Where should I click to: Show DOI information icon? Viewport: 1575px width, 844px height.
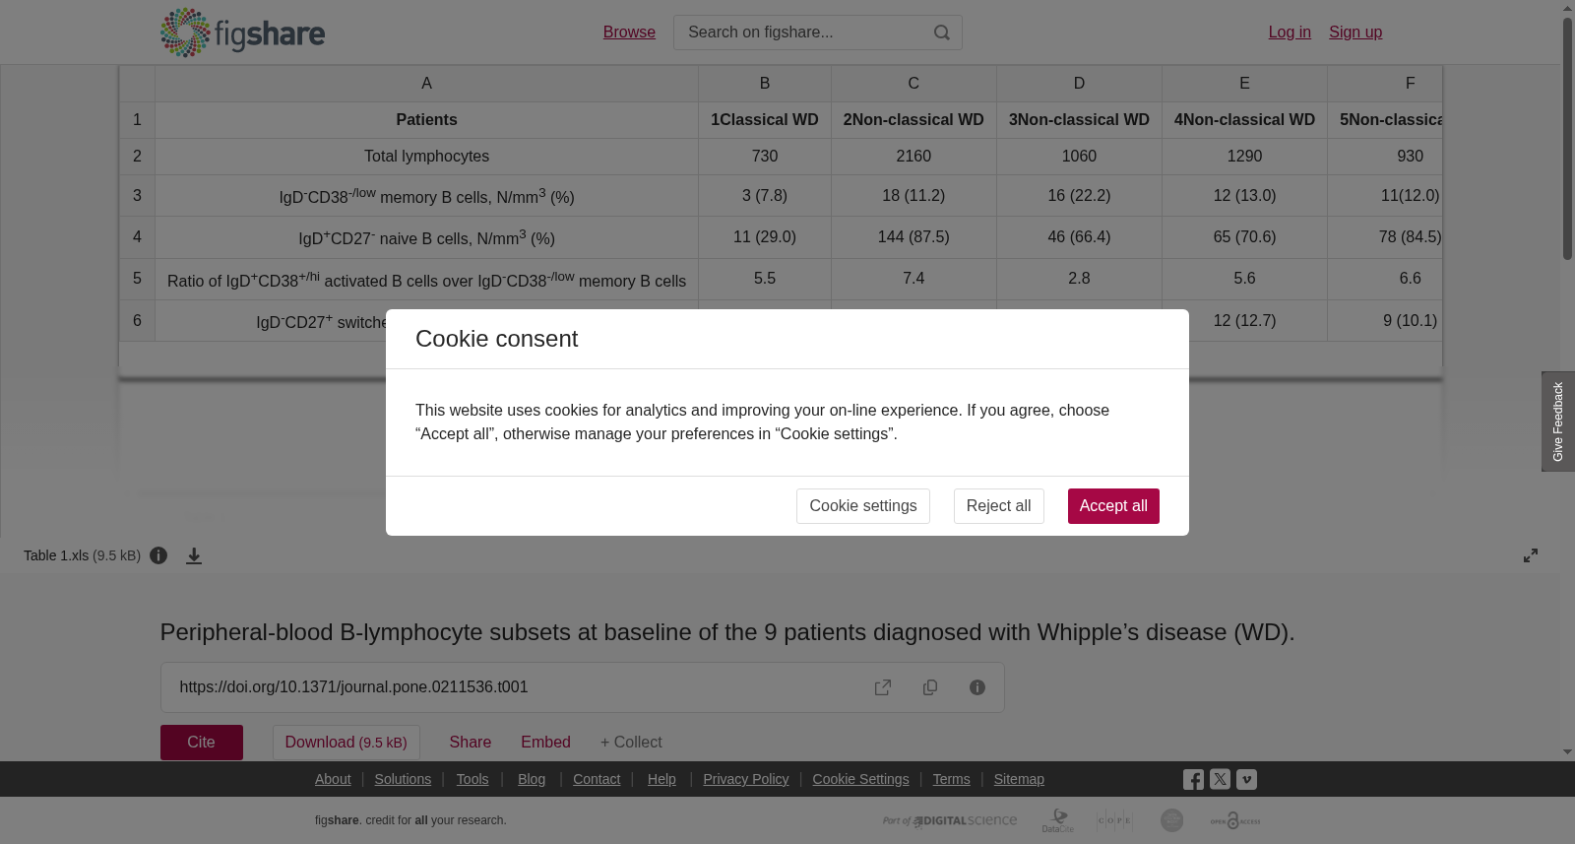click(977, 687)
